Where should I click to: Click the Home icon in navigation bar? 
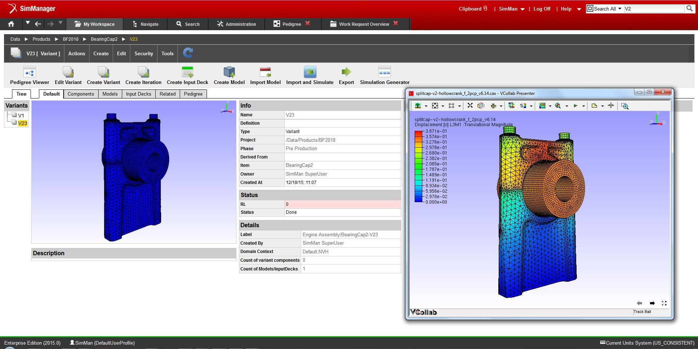(11, 24)
